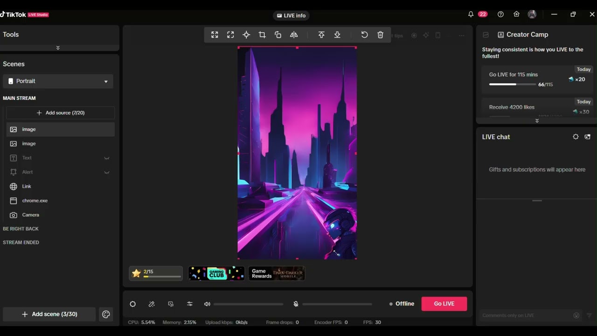
Task: Open the Game Rewards banner
Action: pos(277,273)
